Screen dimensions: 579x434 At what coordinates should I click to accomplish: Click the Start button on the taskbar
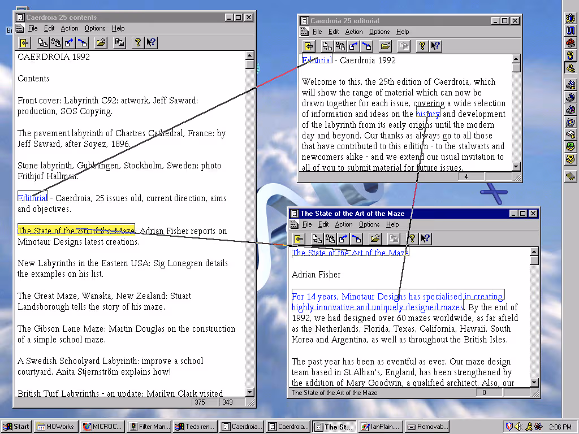pos(15,427)
